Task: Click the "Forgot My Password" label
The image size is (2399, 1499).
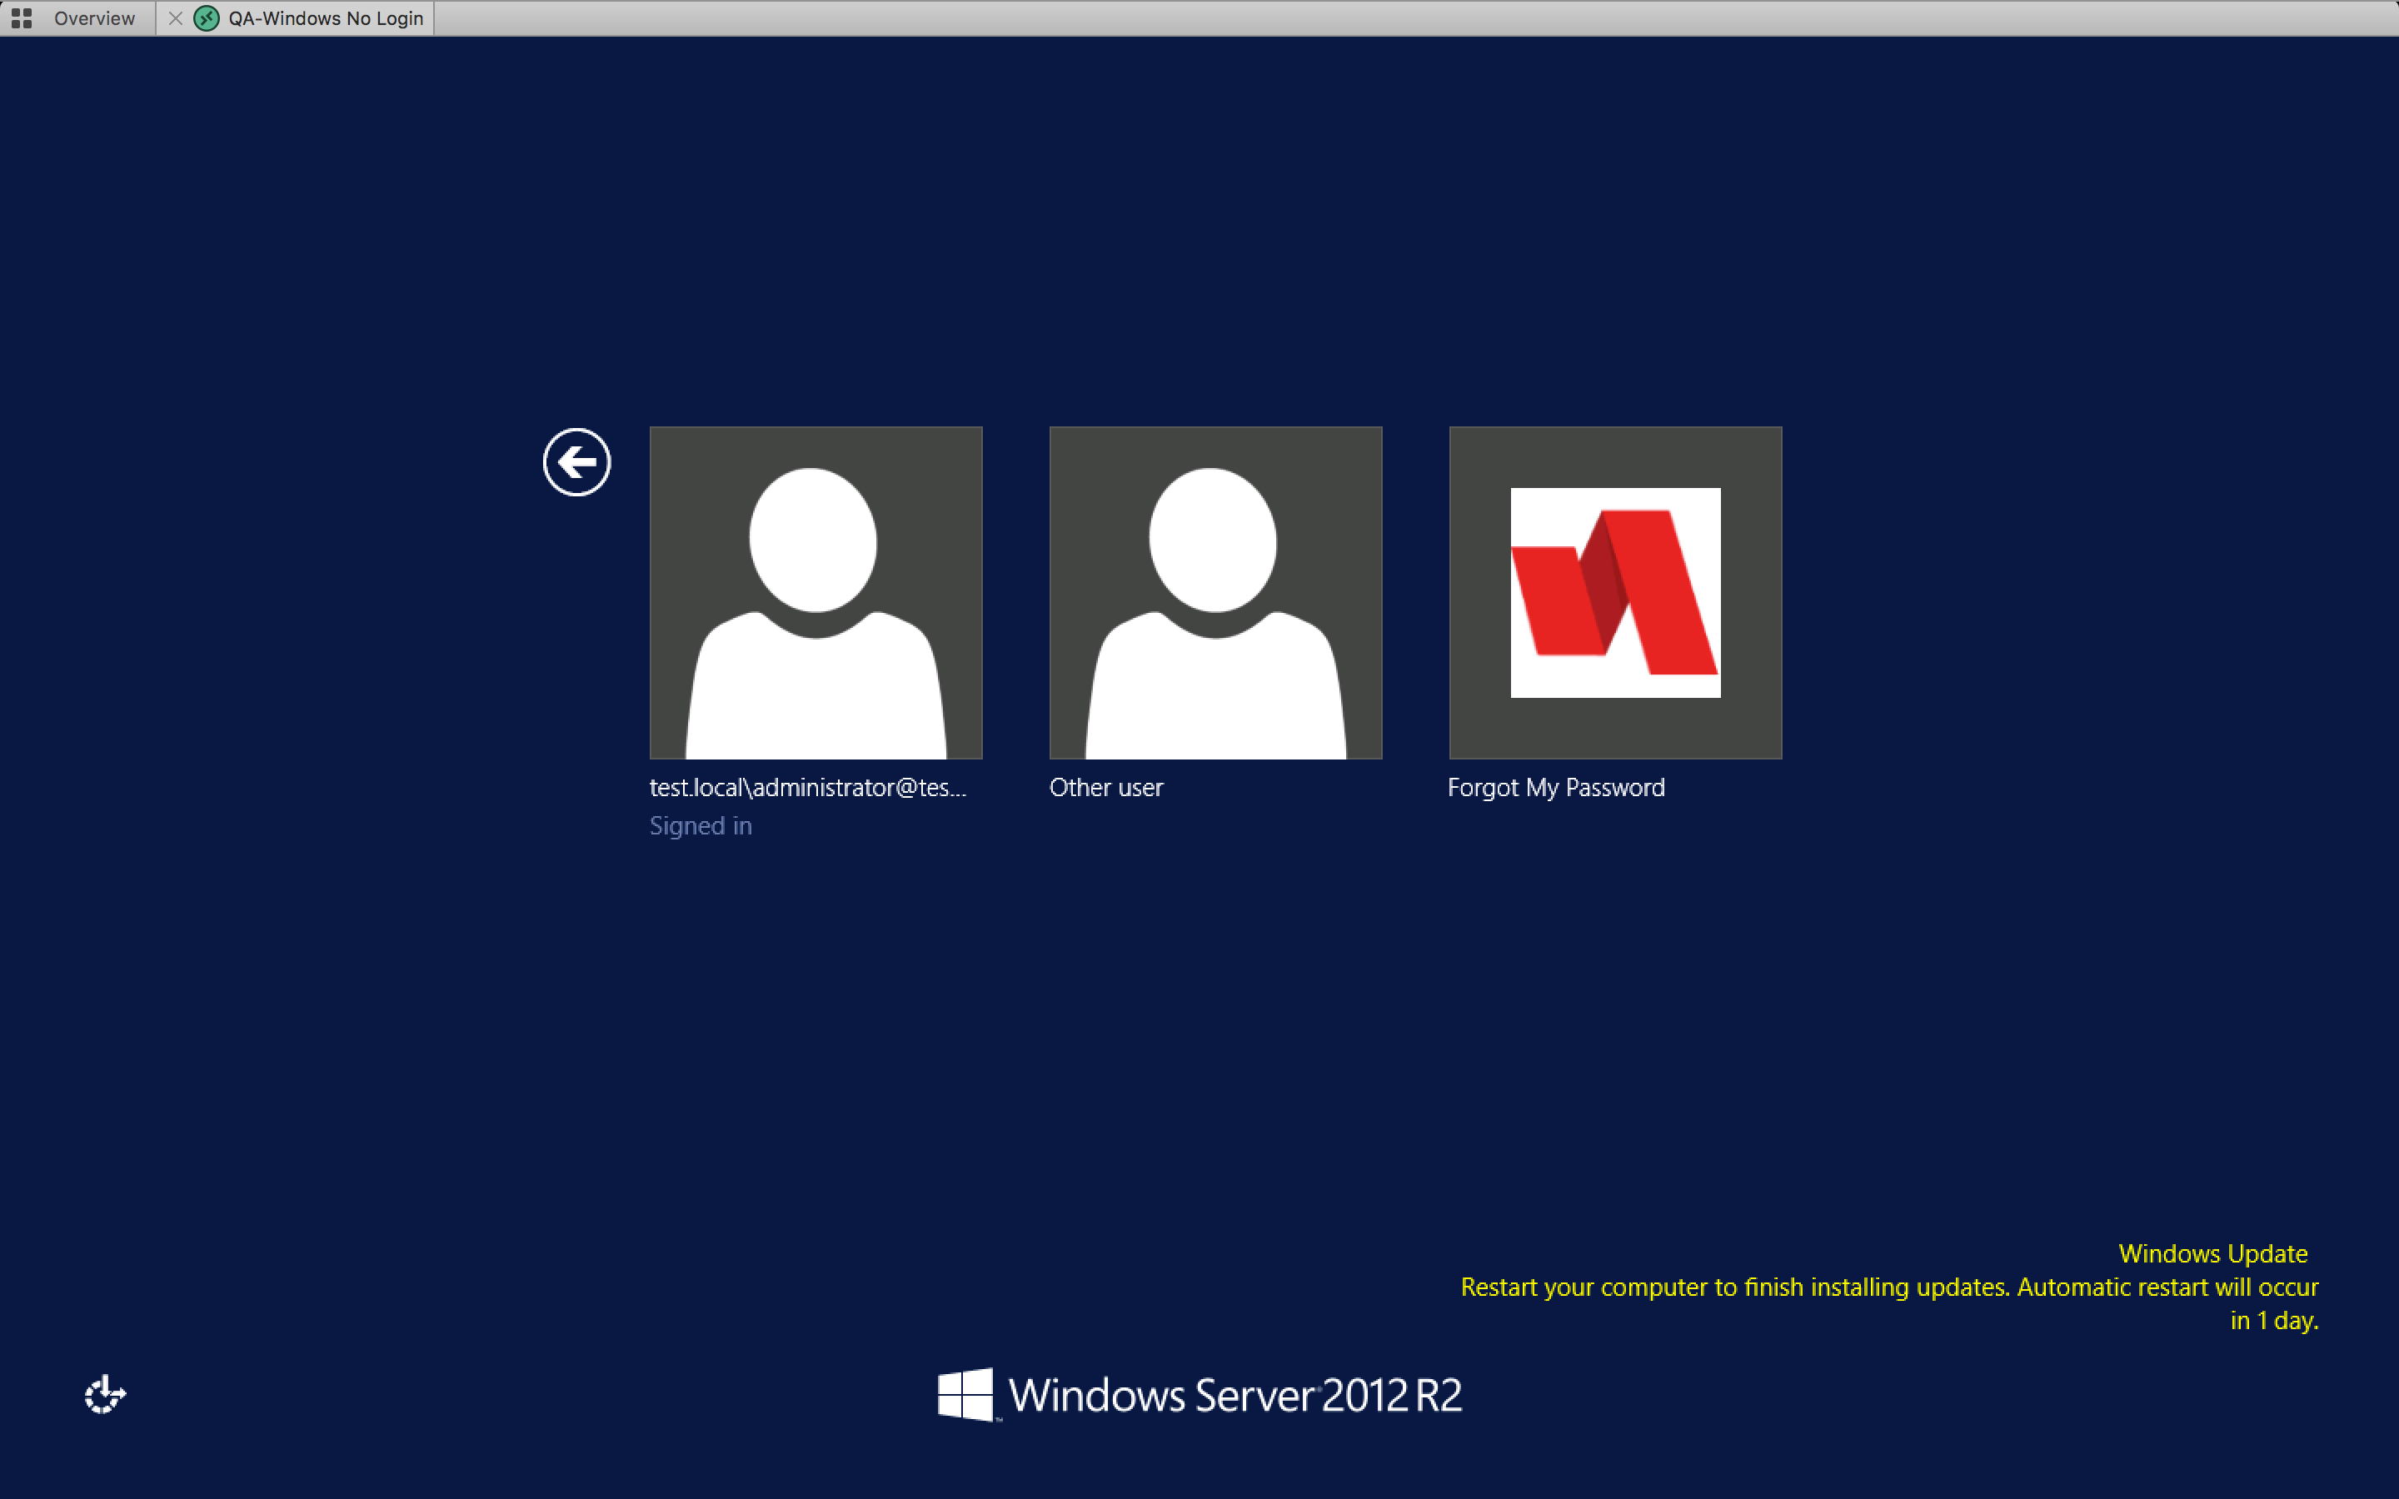Action: coord(1555,787)
